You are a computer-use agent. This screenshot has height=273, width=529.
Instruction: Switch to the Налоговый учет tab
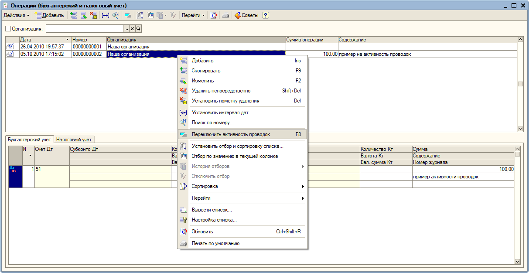[x=74, y=140]
